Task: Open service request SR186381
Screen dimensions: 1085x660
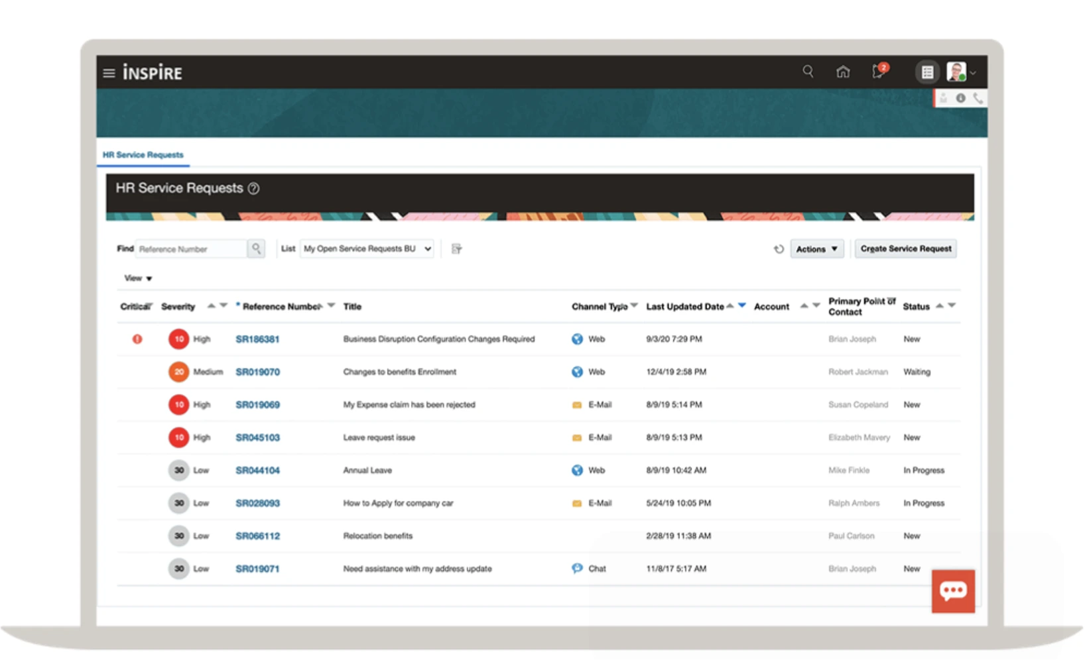Action: (x=257, y=339)
